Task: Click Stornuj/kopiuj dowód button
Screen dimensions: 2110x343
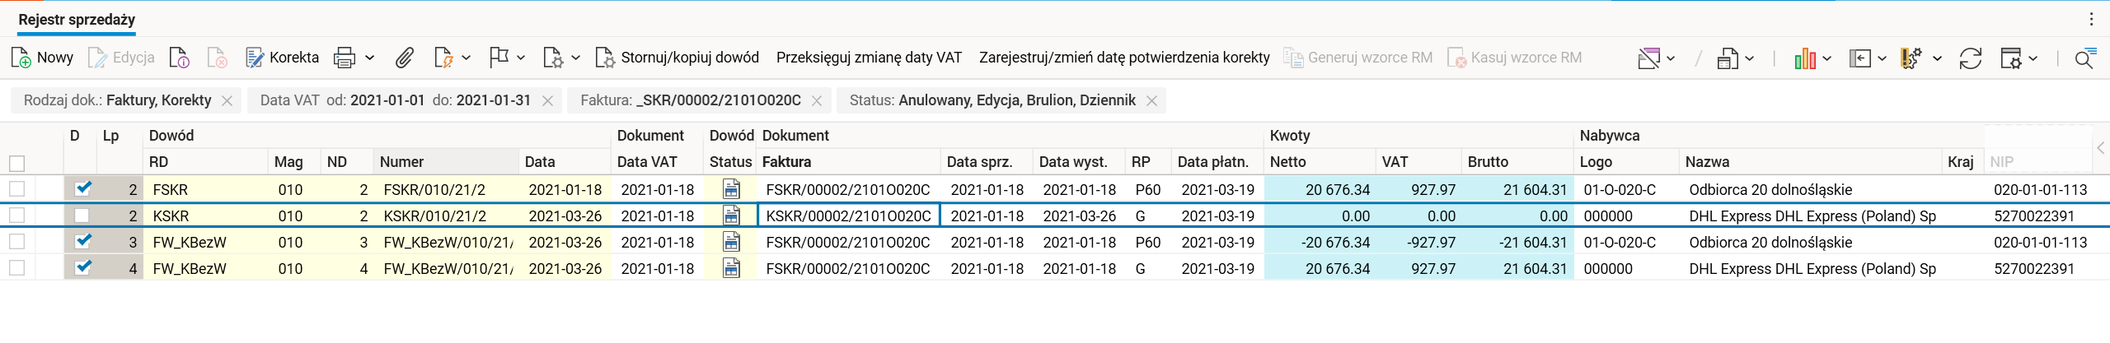Action: point(678,58)
